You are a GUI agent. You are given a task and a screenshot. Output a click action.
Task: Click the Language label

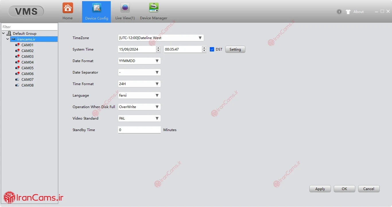[x=81, y=95]
